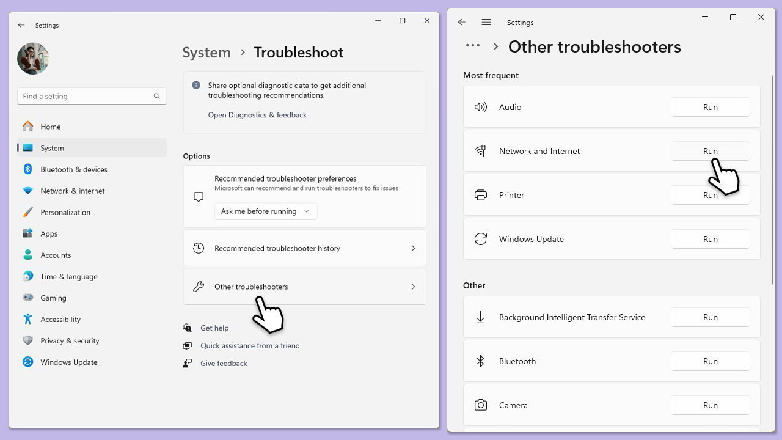Click the download icon for Background Intelligent Transfer
The width and height of the screenshot is (782, 440).
tap(481, 317)
